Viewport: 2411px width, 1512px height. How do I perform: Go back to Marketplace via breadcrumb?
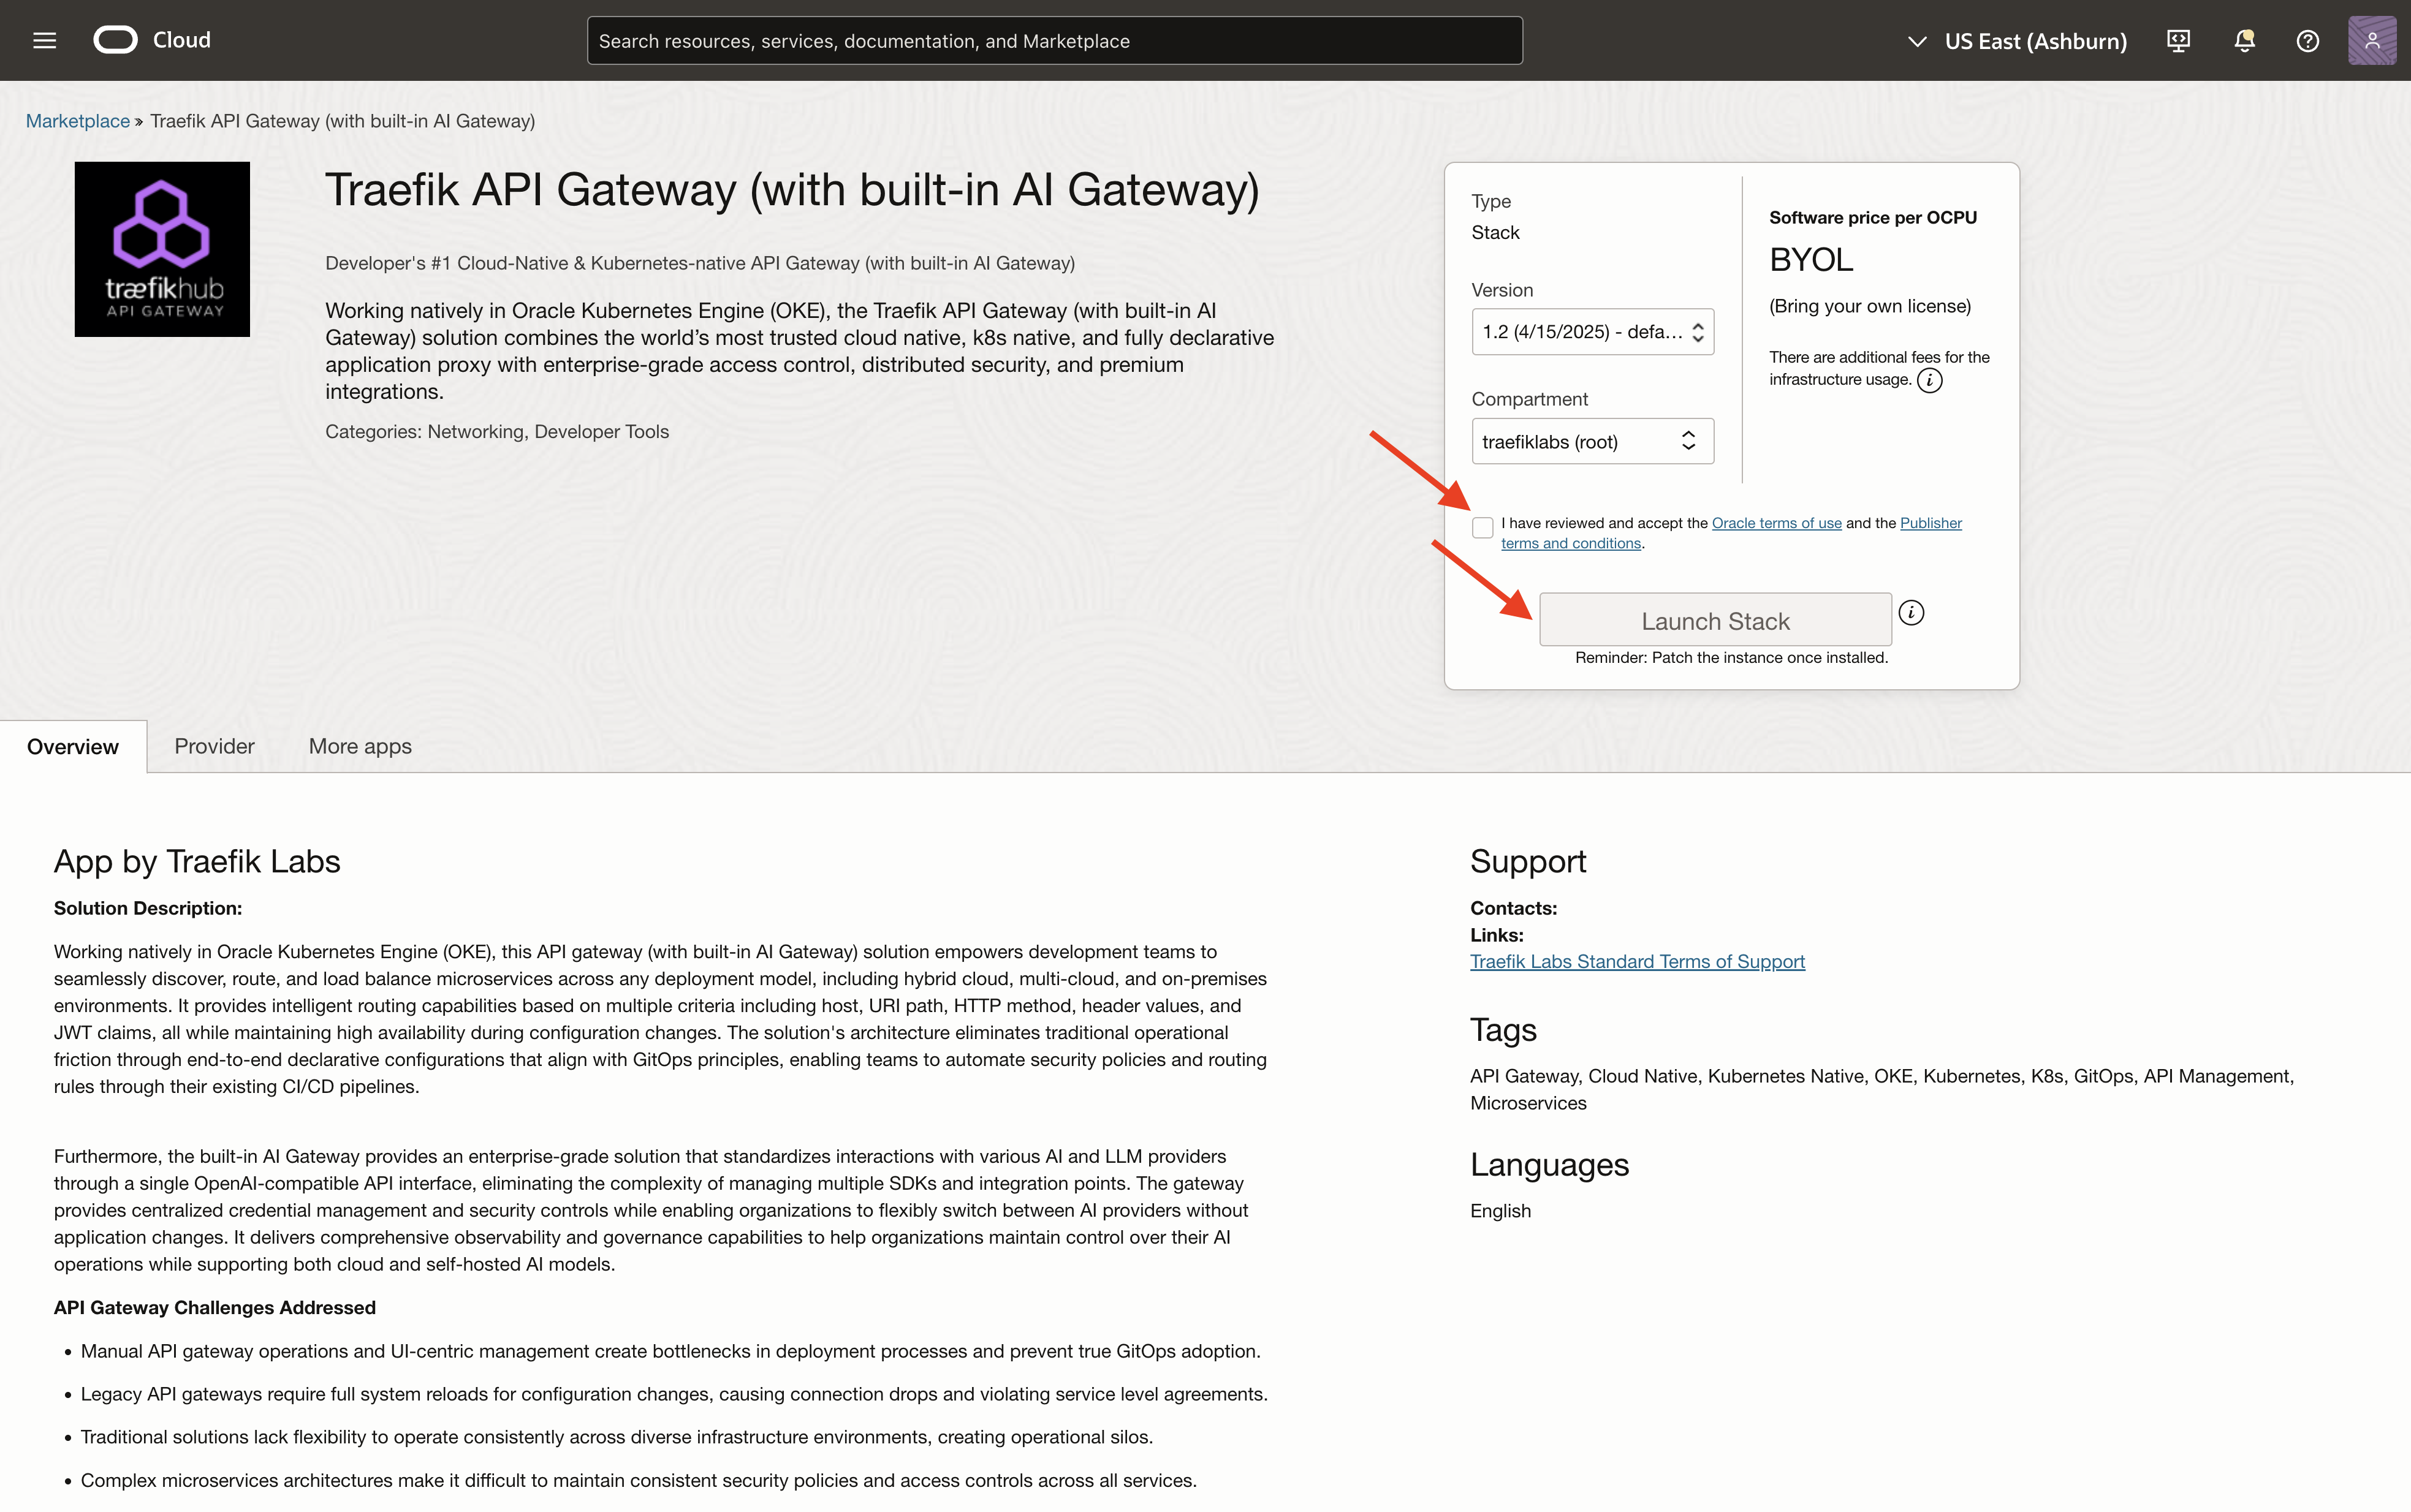coord(78,121)
